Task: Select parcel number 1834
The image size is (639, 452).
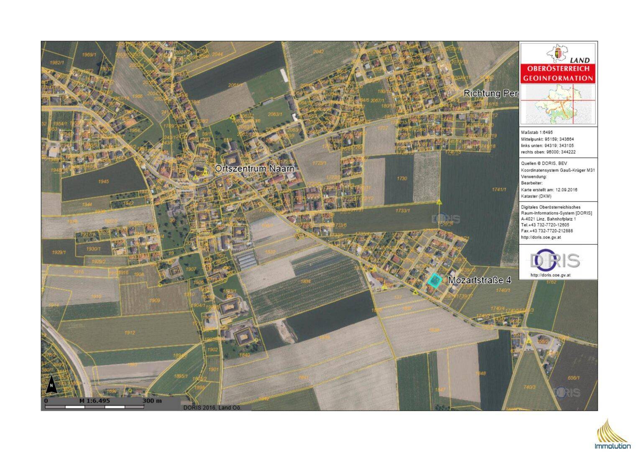Action: 306,282
